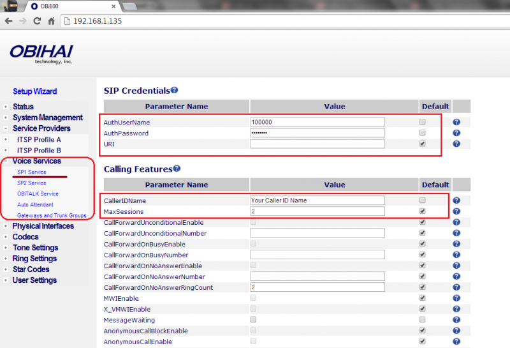
Task: Click the browser back arrow
Action: (9, 21)
